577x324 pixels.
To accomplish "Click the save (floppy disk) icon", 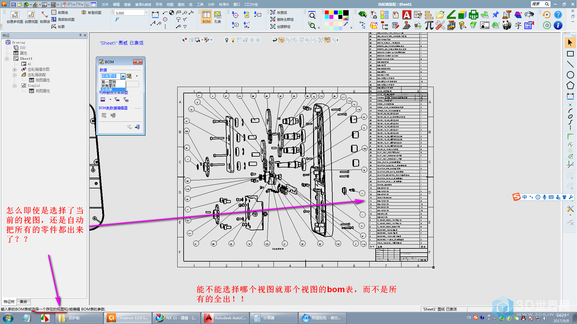I will tap(13, 4).
